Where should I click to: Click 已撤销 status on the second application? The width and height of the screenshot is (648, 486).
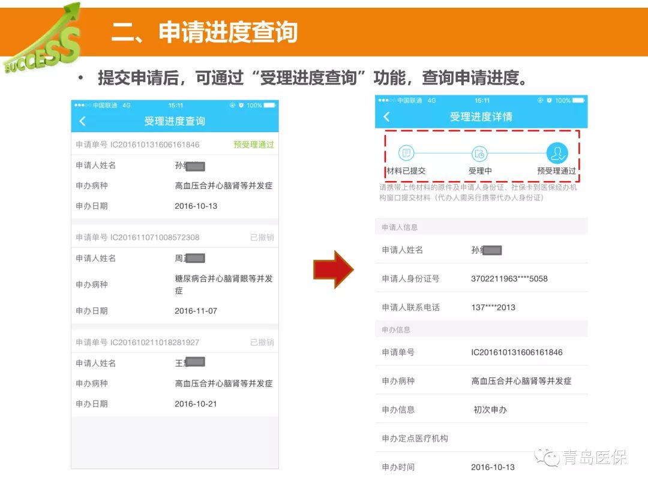point(262,238)
